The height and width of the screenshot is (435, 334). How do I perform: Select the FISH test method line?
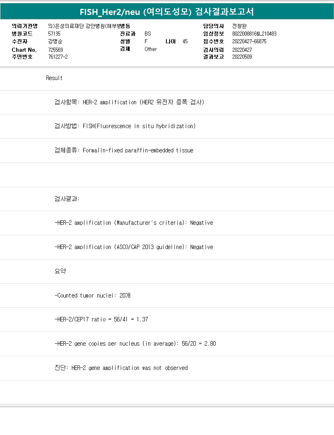pyautogui.click(x=125, y=126)
